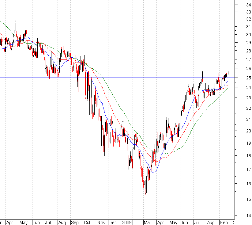Click the 32 price level label

click(248, 19)
